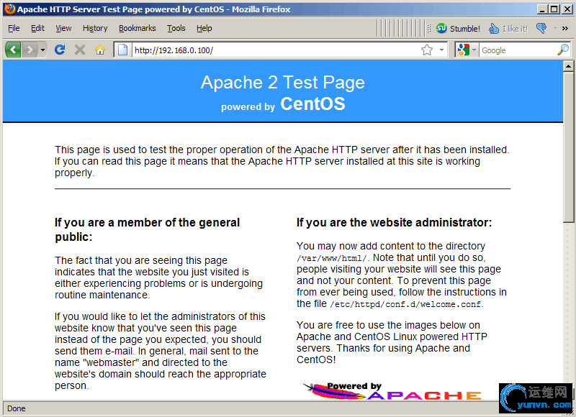Click the '/var/www/html/' path text

click(x=332, y=258)
